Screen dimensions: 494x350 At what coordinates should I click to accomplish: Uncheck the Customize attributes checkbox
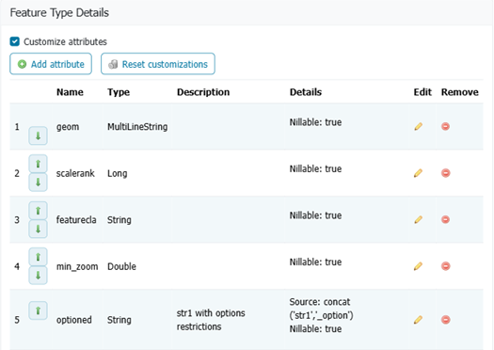(x=14, y=41)
